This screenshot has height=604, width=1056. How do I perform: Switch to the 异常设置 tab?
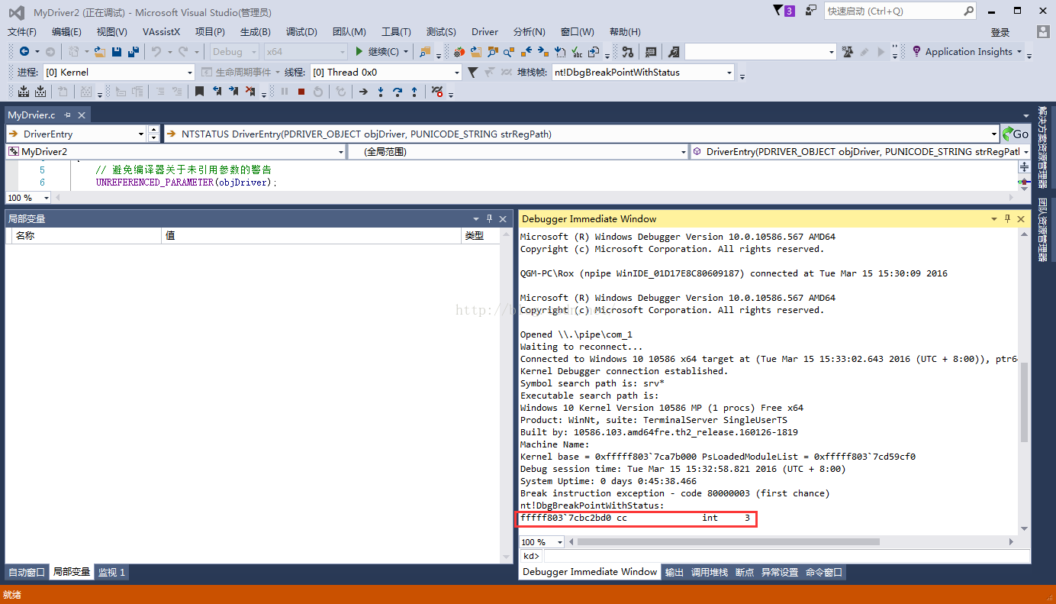780,572
